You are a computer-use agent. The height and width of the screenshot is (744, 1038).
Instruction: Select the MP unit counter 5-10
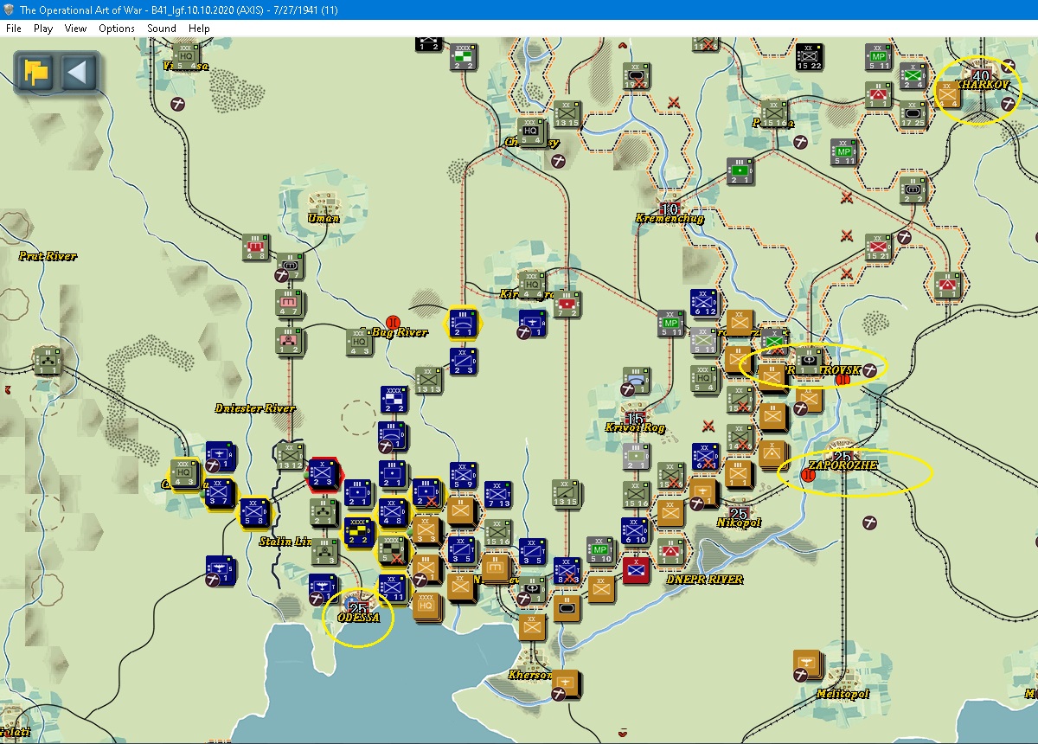(x=599, y=550)
